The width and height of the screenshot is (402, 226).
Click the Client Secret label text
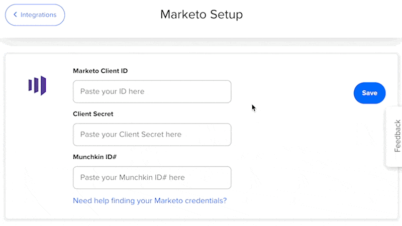click(x=93, y=114)
